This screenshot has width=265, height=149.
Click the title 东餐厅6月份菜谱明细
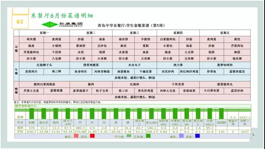(x=62, y=16)
